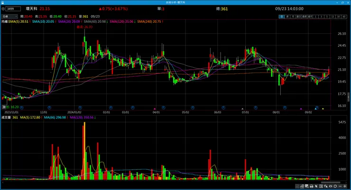Screen dimensions: 351x190
Task: Click the SMA(10) 20.05 moving average label
Action: coord(43,21)
